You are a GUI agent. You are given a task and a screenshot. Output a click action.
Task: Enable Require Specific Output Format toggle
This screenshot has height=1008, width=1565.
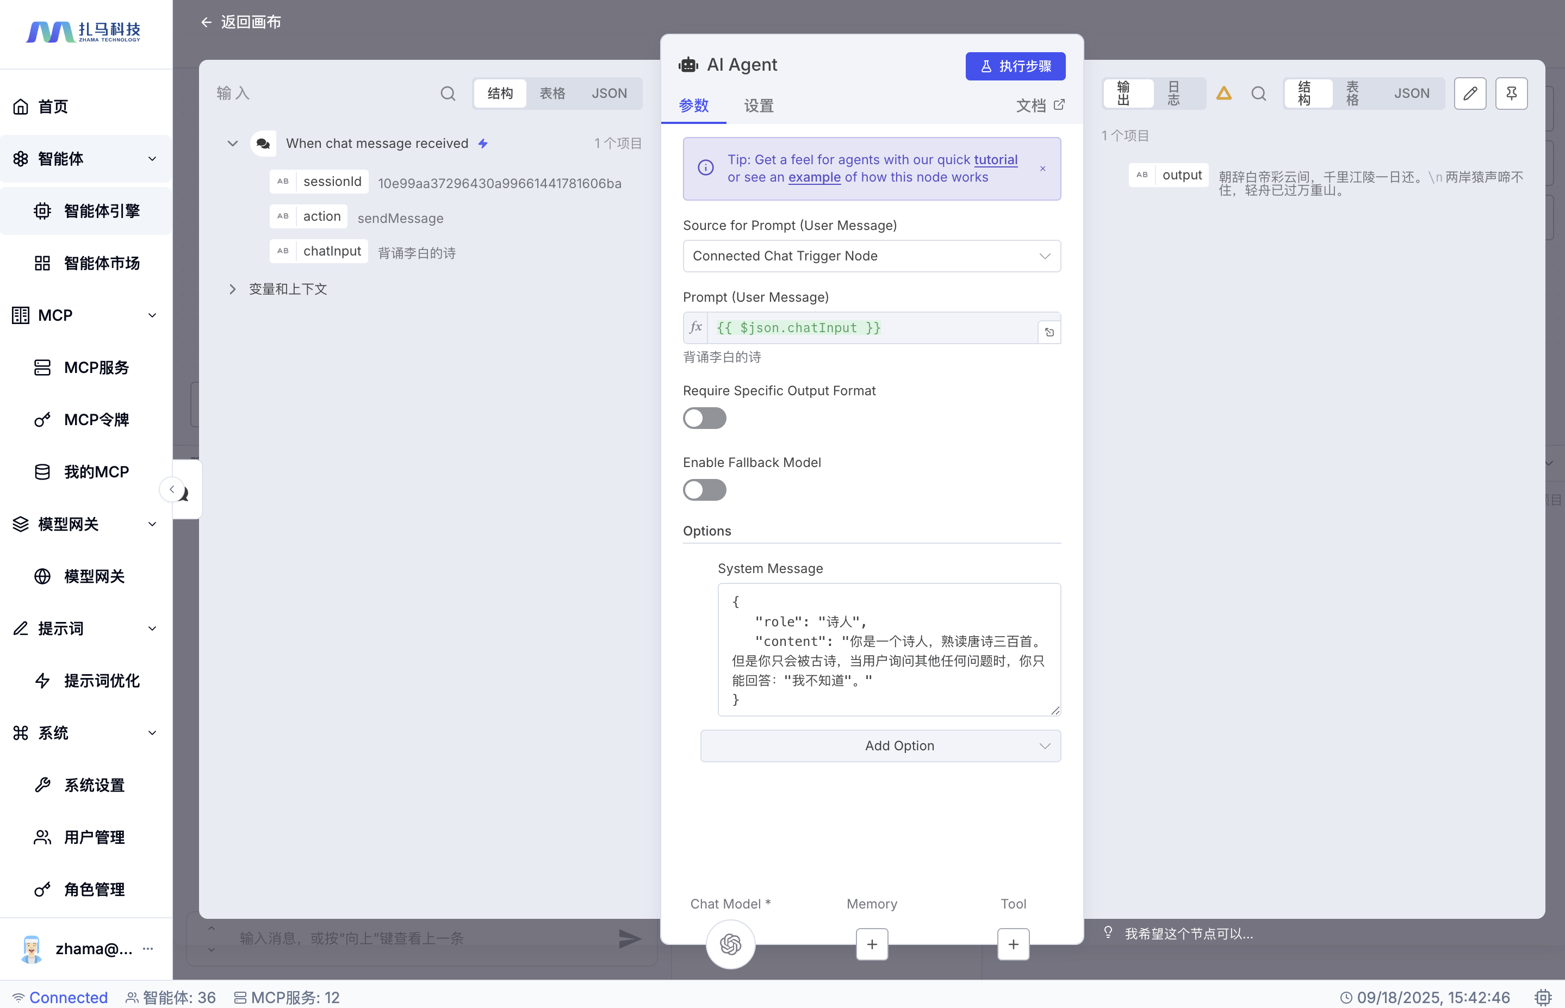(704, 418)
